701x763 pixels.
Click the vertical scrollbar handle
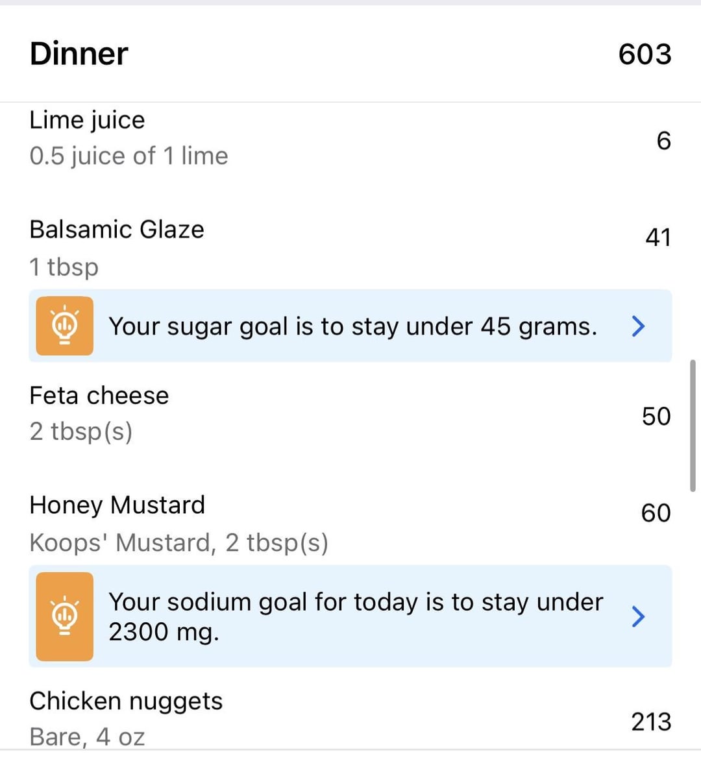click(693, 426)
